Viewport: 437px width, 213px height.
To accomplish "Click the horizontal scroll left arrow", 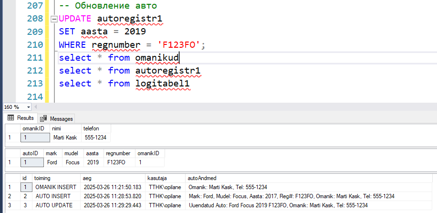I will (x=35, y=107).
